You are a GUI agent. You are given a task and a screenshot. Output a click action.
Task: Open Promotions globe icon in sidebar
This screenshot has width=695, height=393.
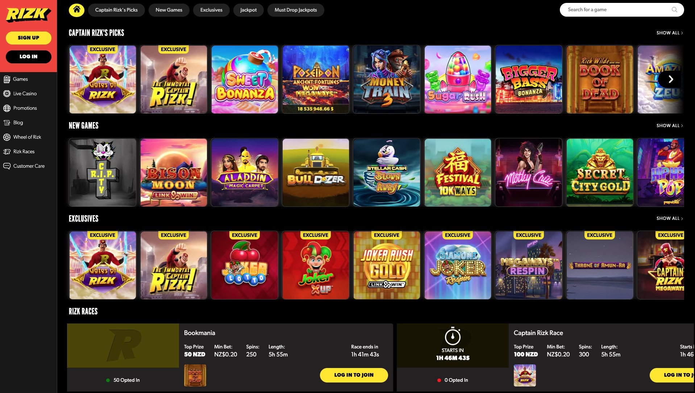[7, 108]
